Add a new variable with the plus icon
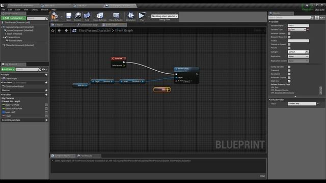 [46, 95]
